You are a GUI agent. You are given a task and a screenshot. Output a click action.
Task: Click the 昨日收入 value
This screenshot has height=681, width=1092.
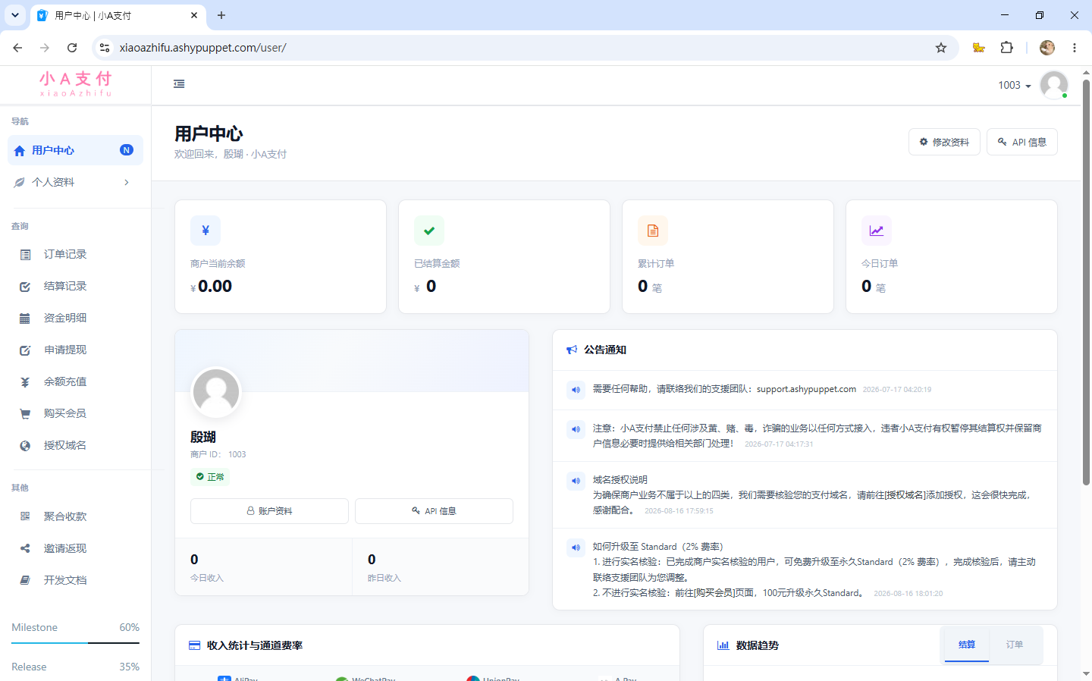tap(372, 560)
